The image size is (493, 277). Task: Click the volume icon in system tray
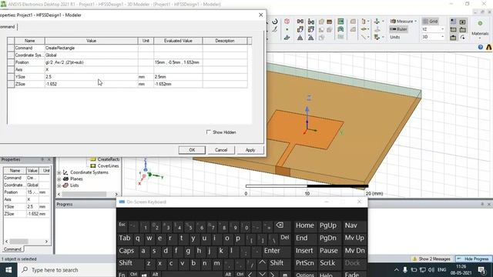coord(431,270)
